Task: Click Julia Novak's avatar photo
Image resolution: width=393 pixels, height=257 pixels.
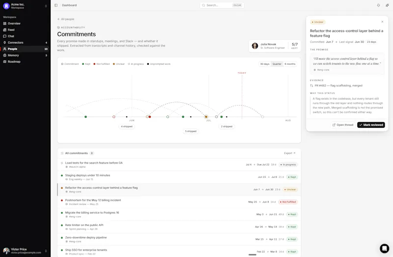Action: (255, 46)
